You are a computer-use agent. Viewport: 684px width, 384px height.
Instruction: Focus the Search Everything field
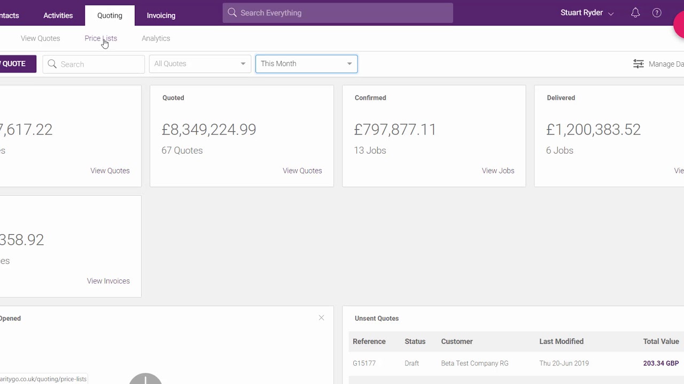(338, 13)
